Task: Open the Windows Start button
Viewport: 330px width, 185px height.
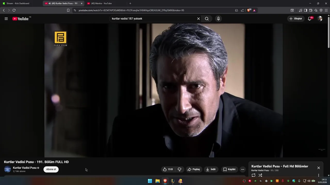Action: click(150, 181)
